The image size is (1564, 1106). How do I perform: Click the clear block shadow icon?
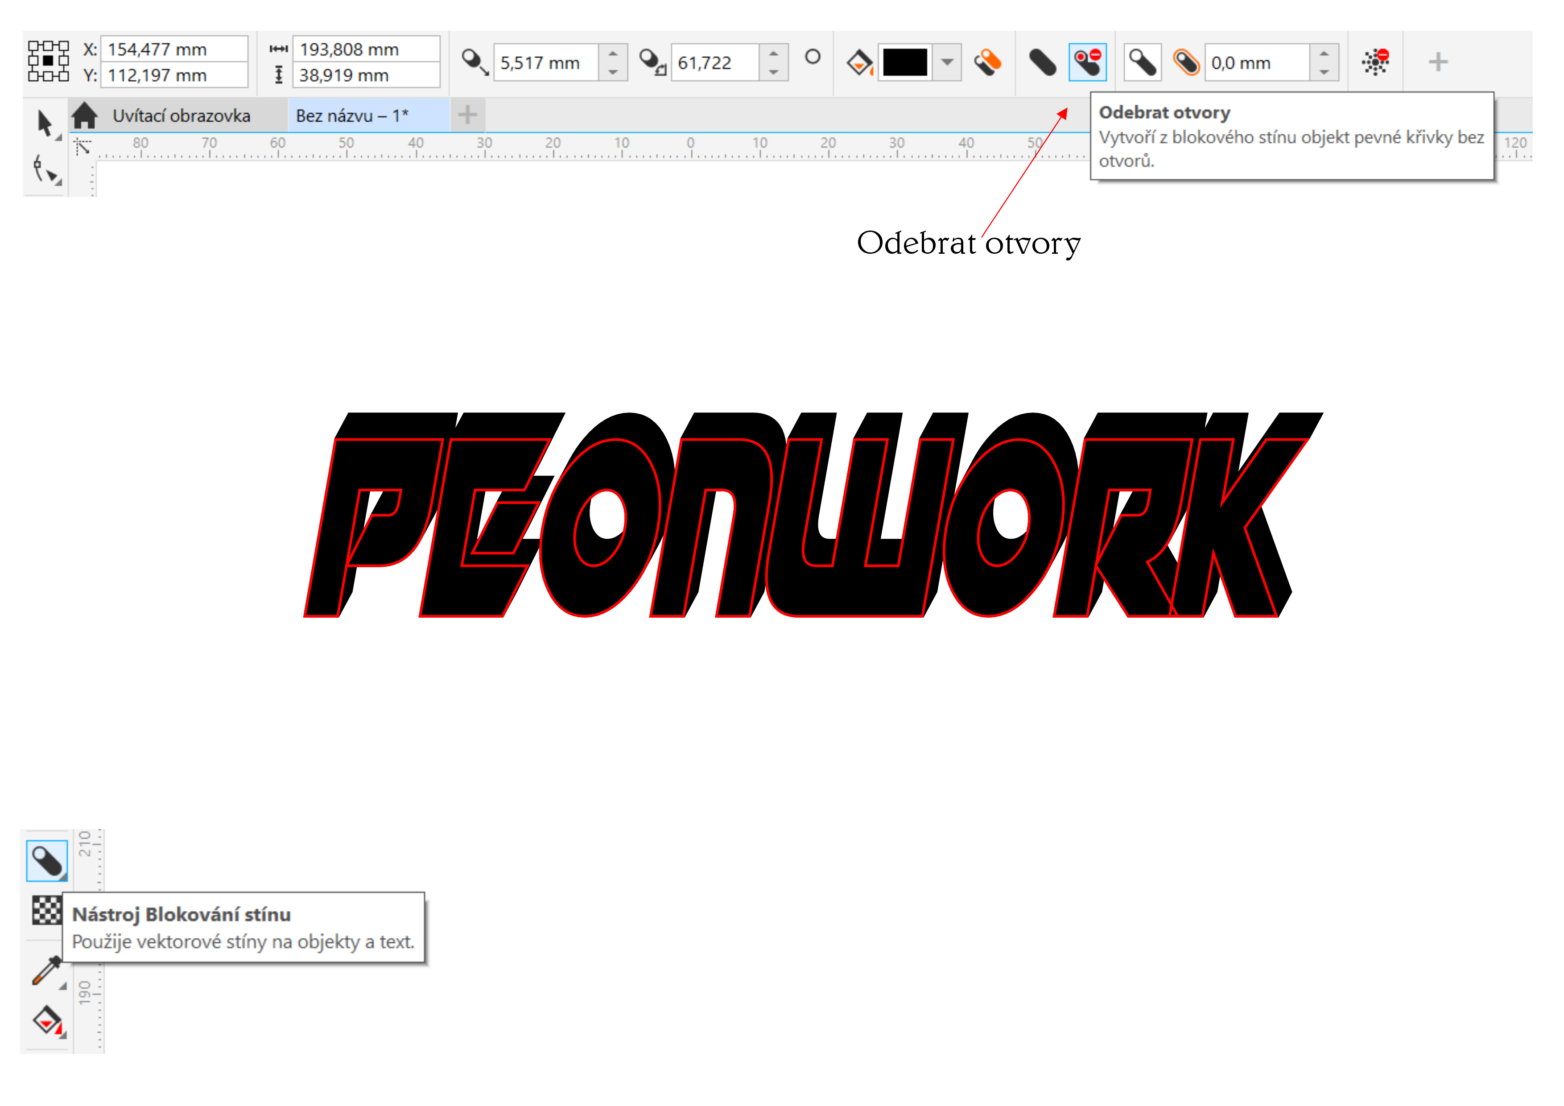pos(1375,62)
